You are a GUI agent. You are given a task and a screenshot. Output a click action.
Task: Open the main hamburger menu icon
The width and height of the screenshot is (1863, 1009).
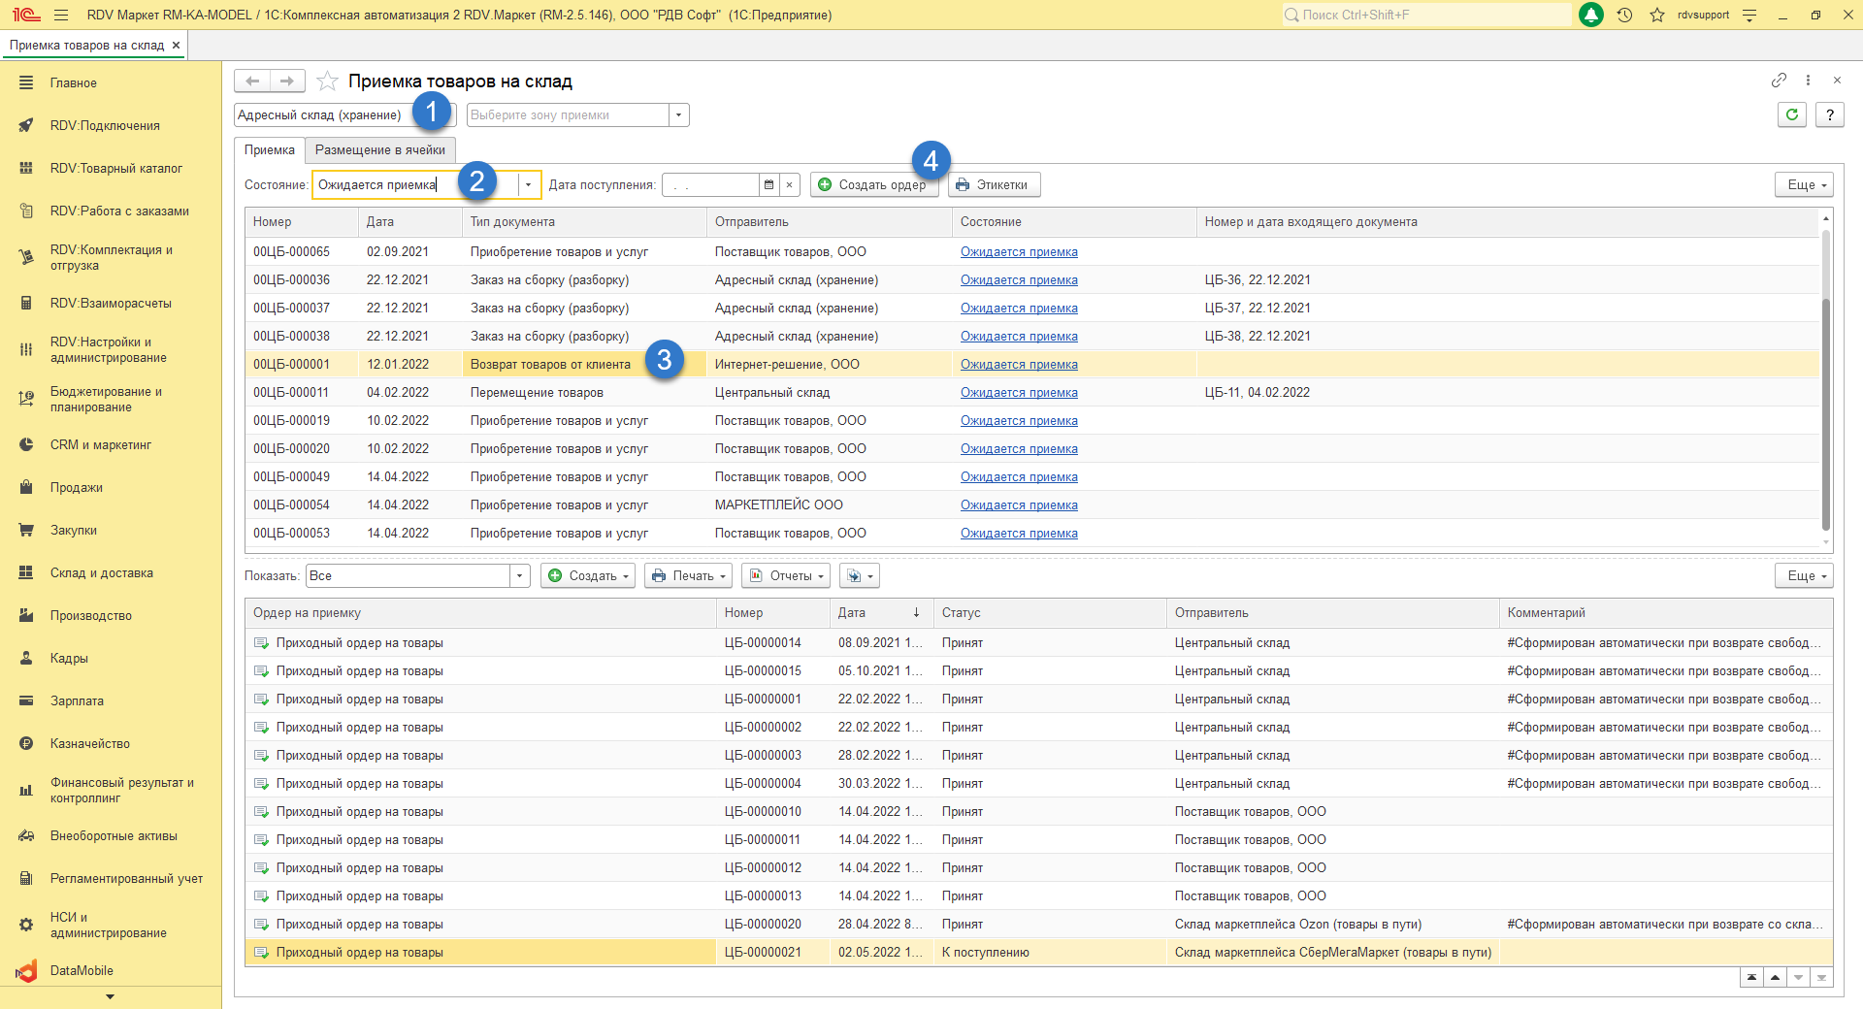[61, 15]
